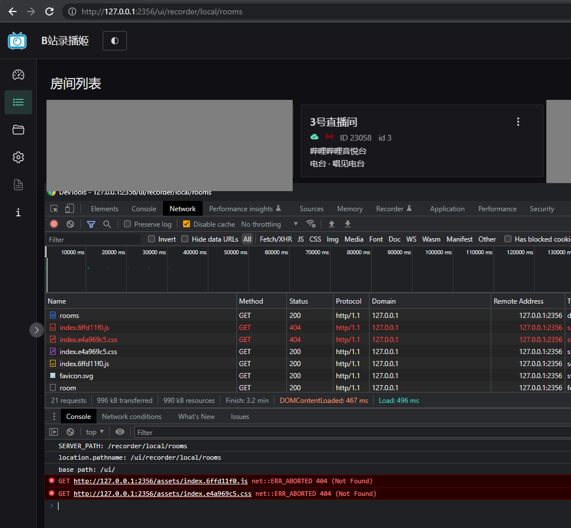Open the Issues tab in the drawer

239,416
